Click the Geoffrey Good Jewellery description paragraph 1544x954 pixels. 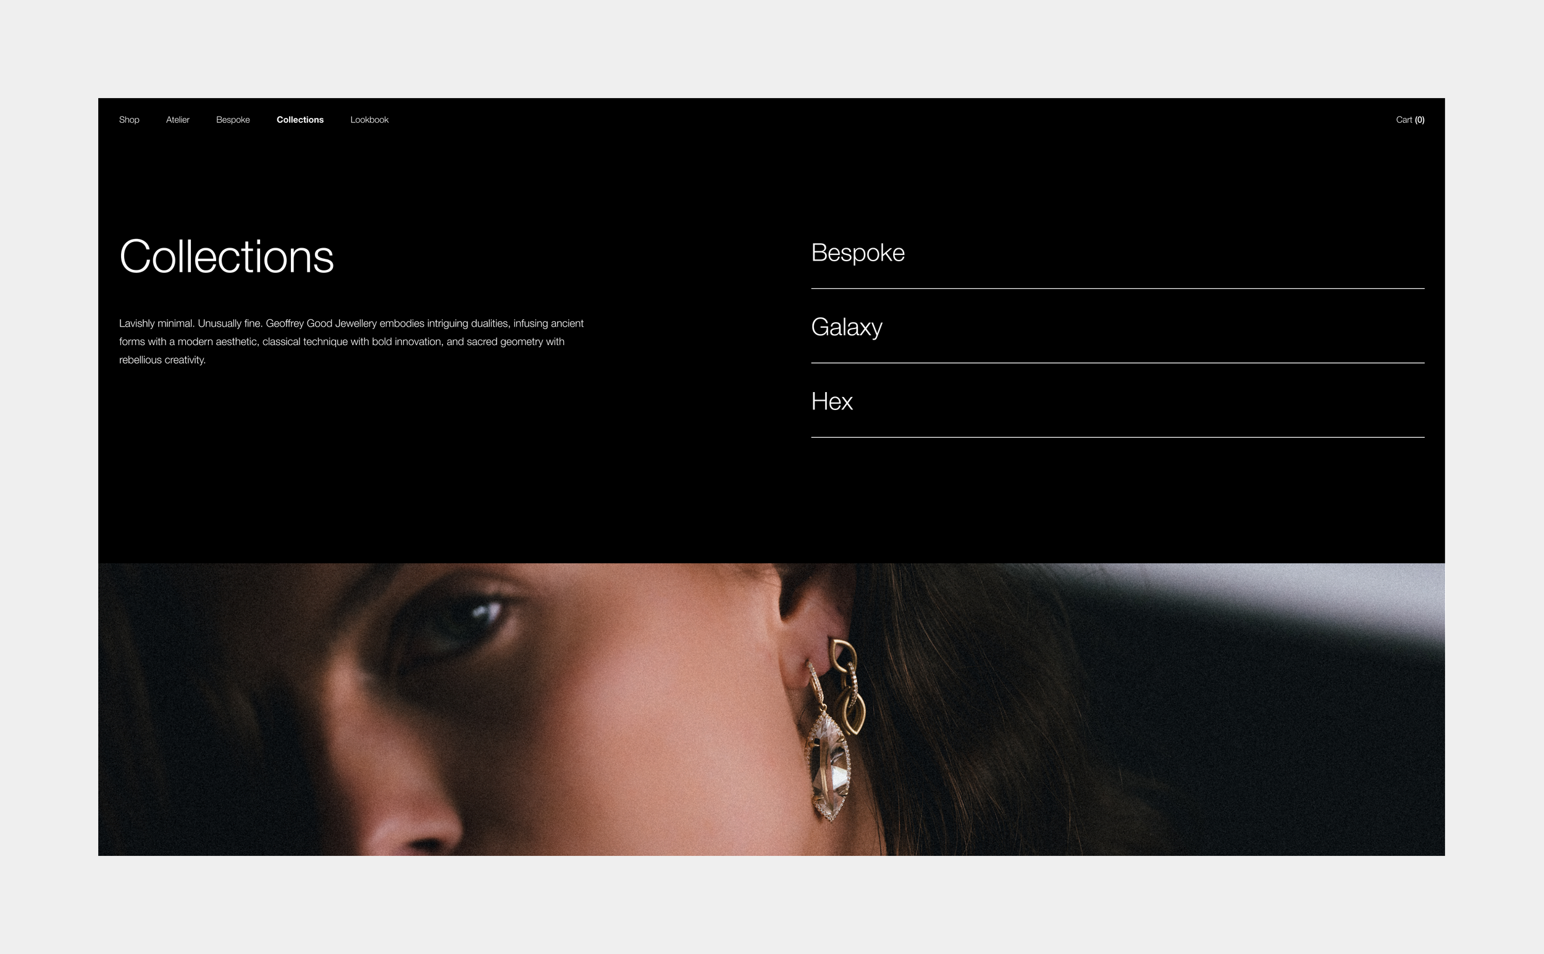(x=351, y=341)
